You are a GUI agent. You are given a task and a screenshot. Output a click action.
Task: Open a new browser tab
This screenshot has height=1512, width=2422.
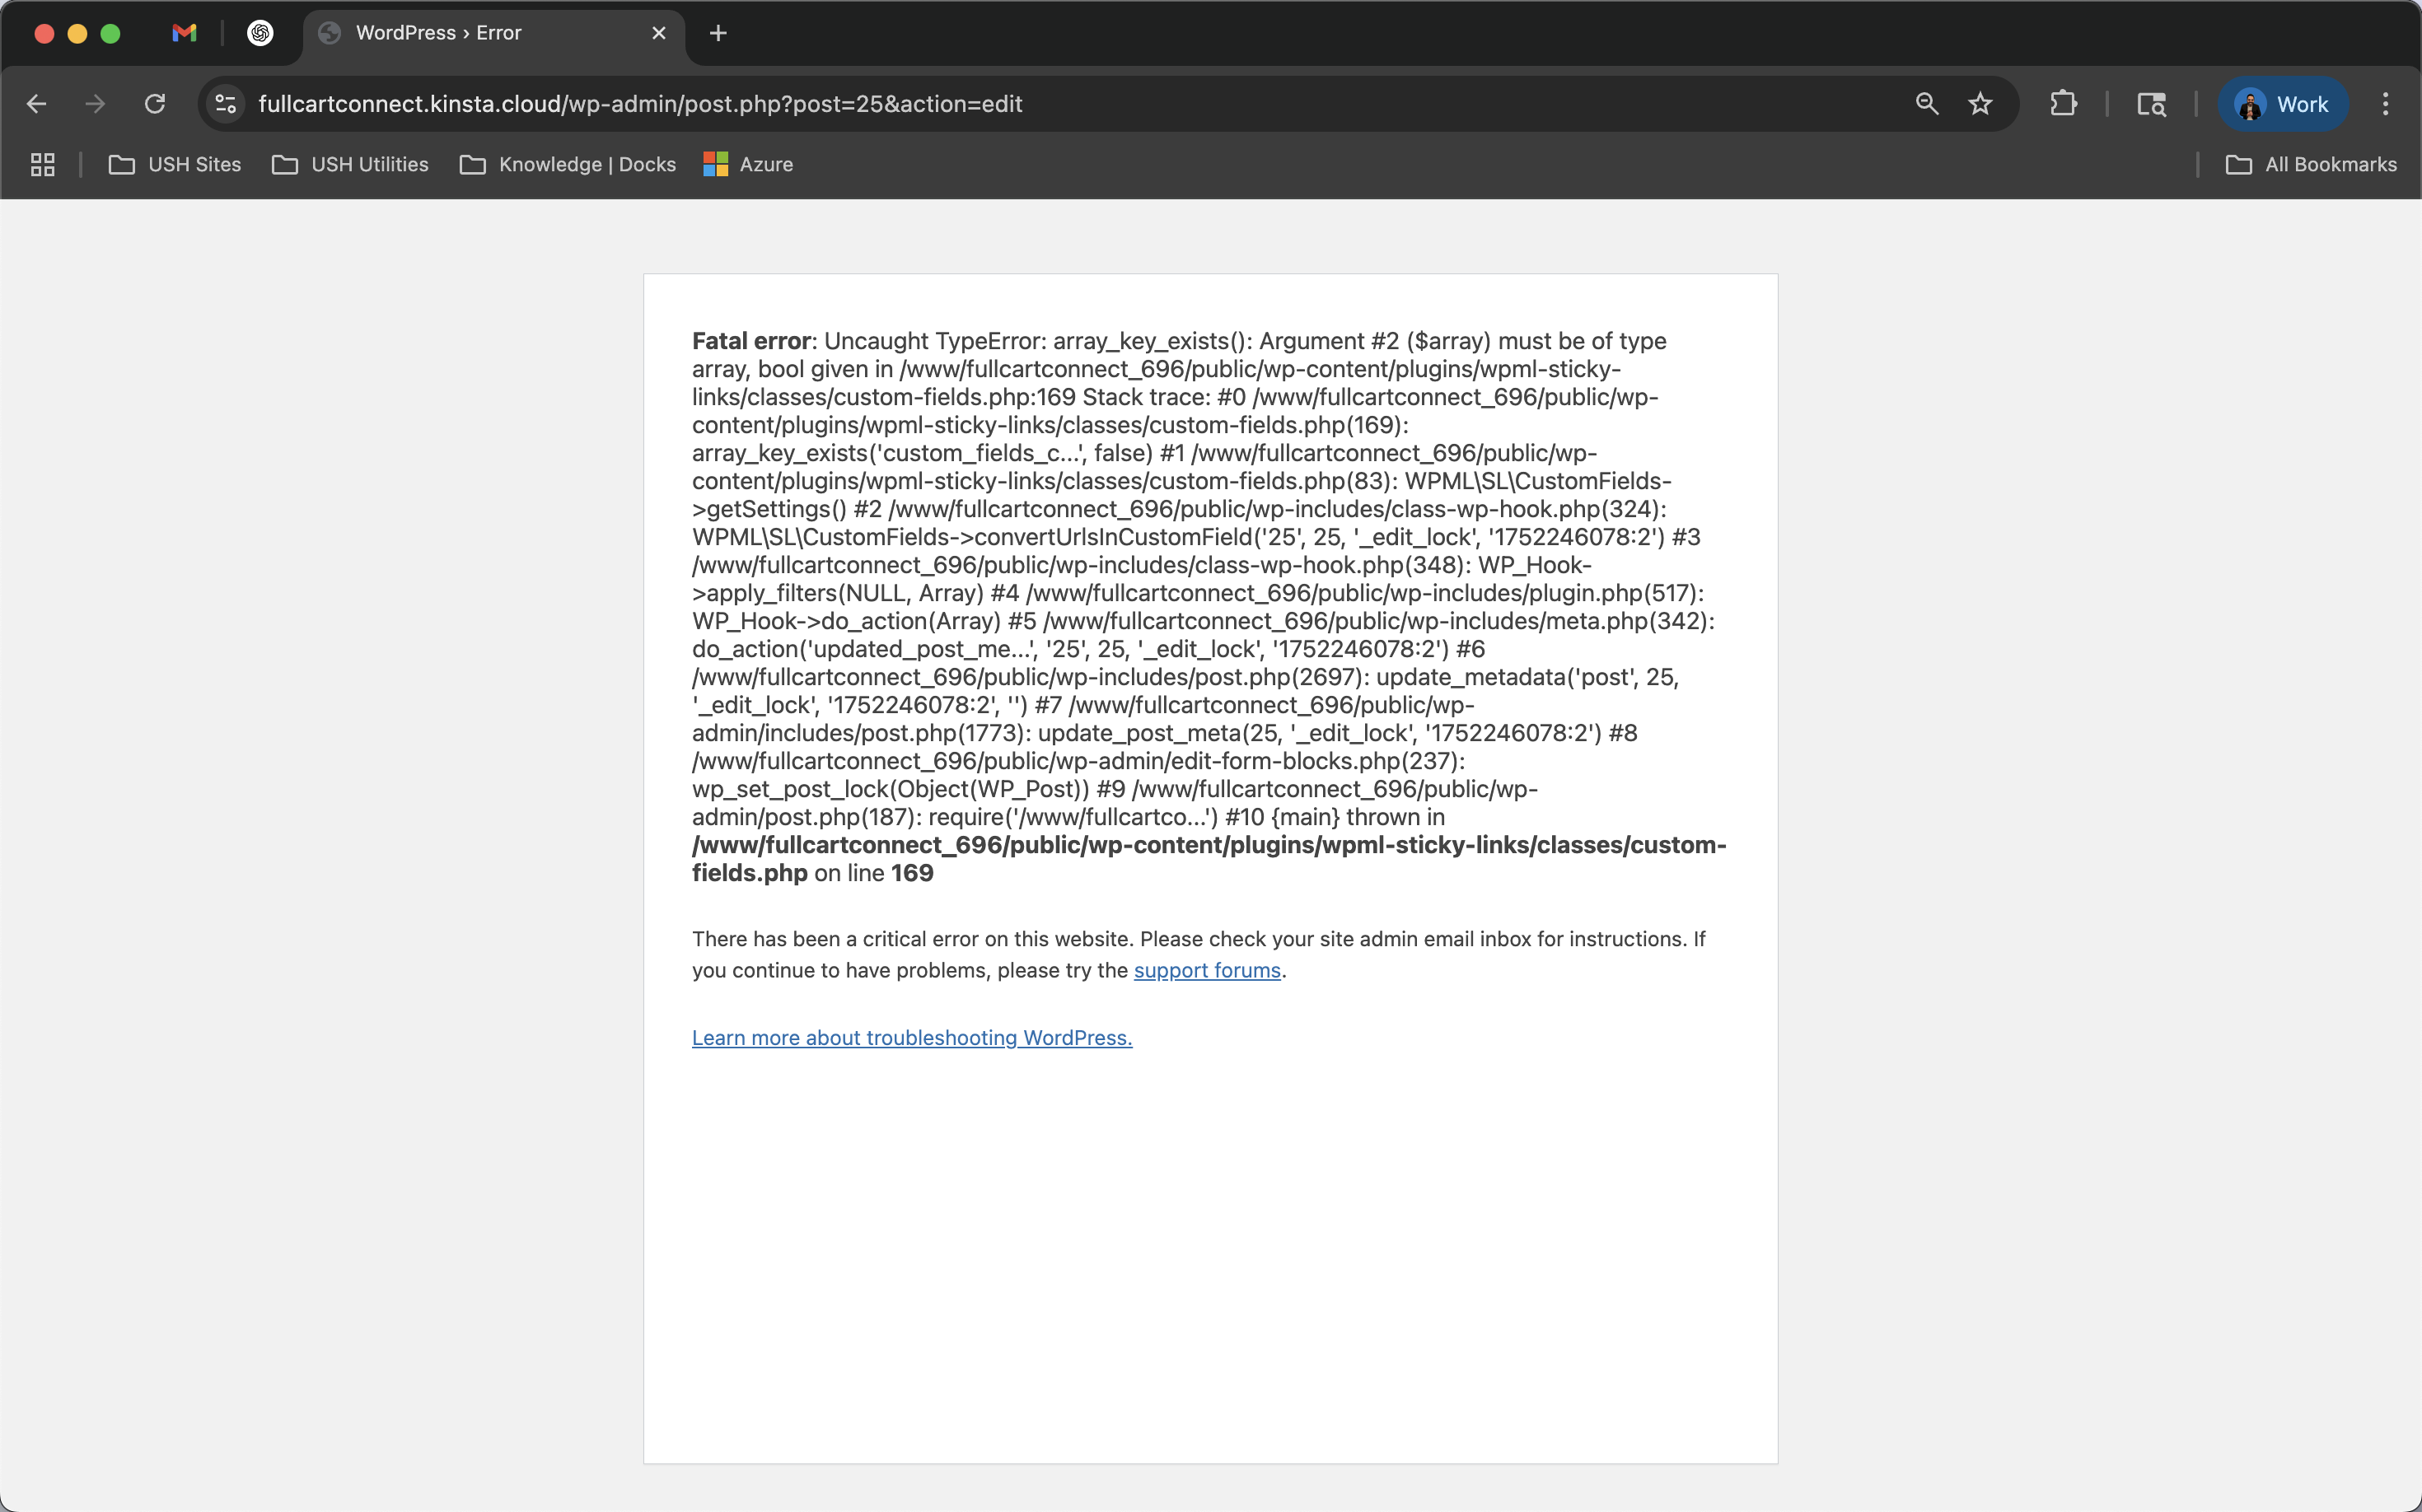[718, 33]
